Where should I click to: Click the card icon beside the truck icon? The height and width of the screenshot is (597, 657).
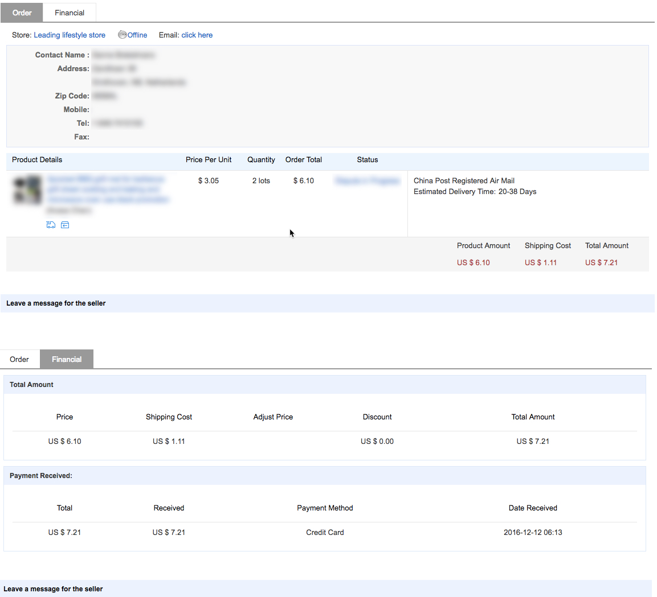coord(65,225)
